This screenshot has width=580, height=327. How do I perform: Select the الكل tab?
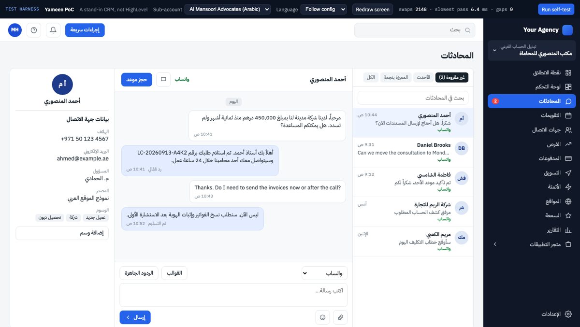(x=371, y=77)
